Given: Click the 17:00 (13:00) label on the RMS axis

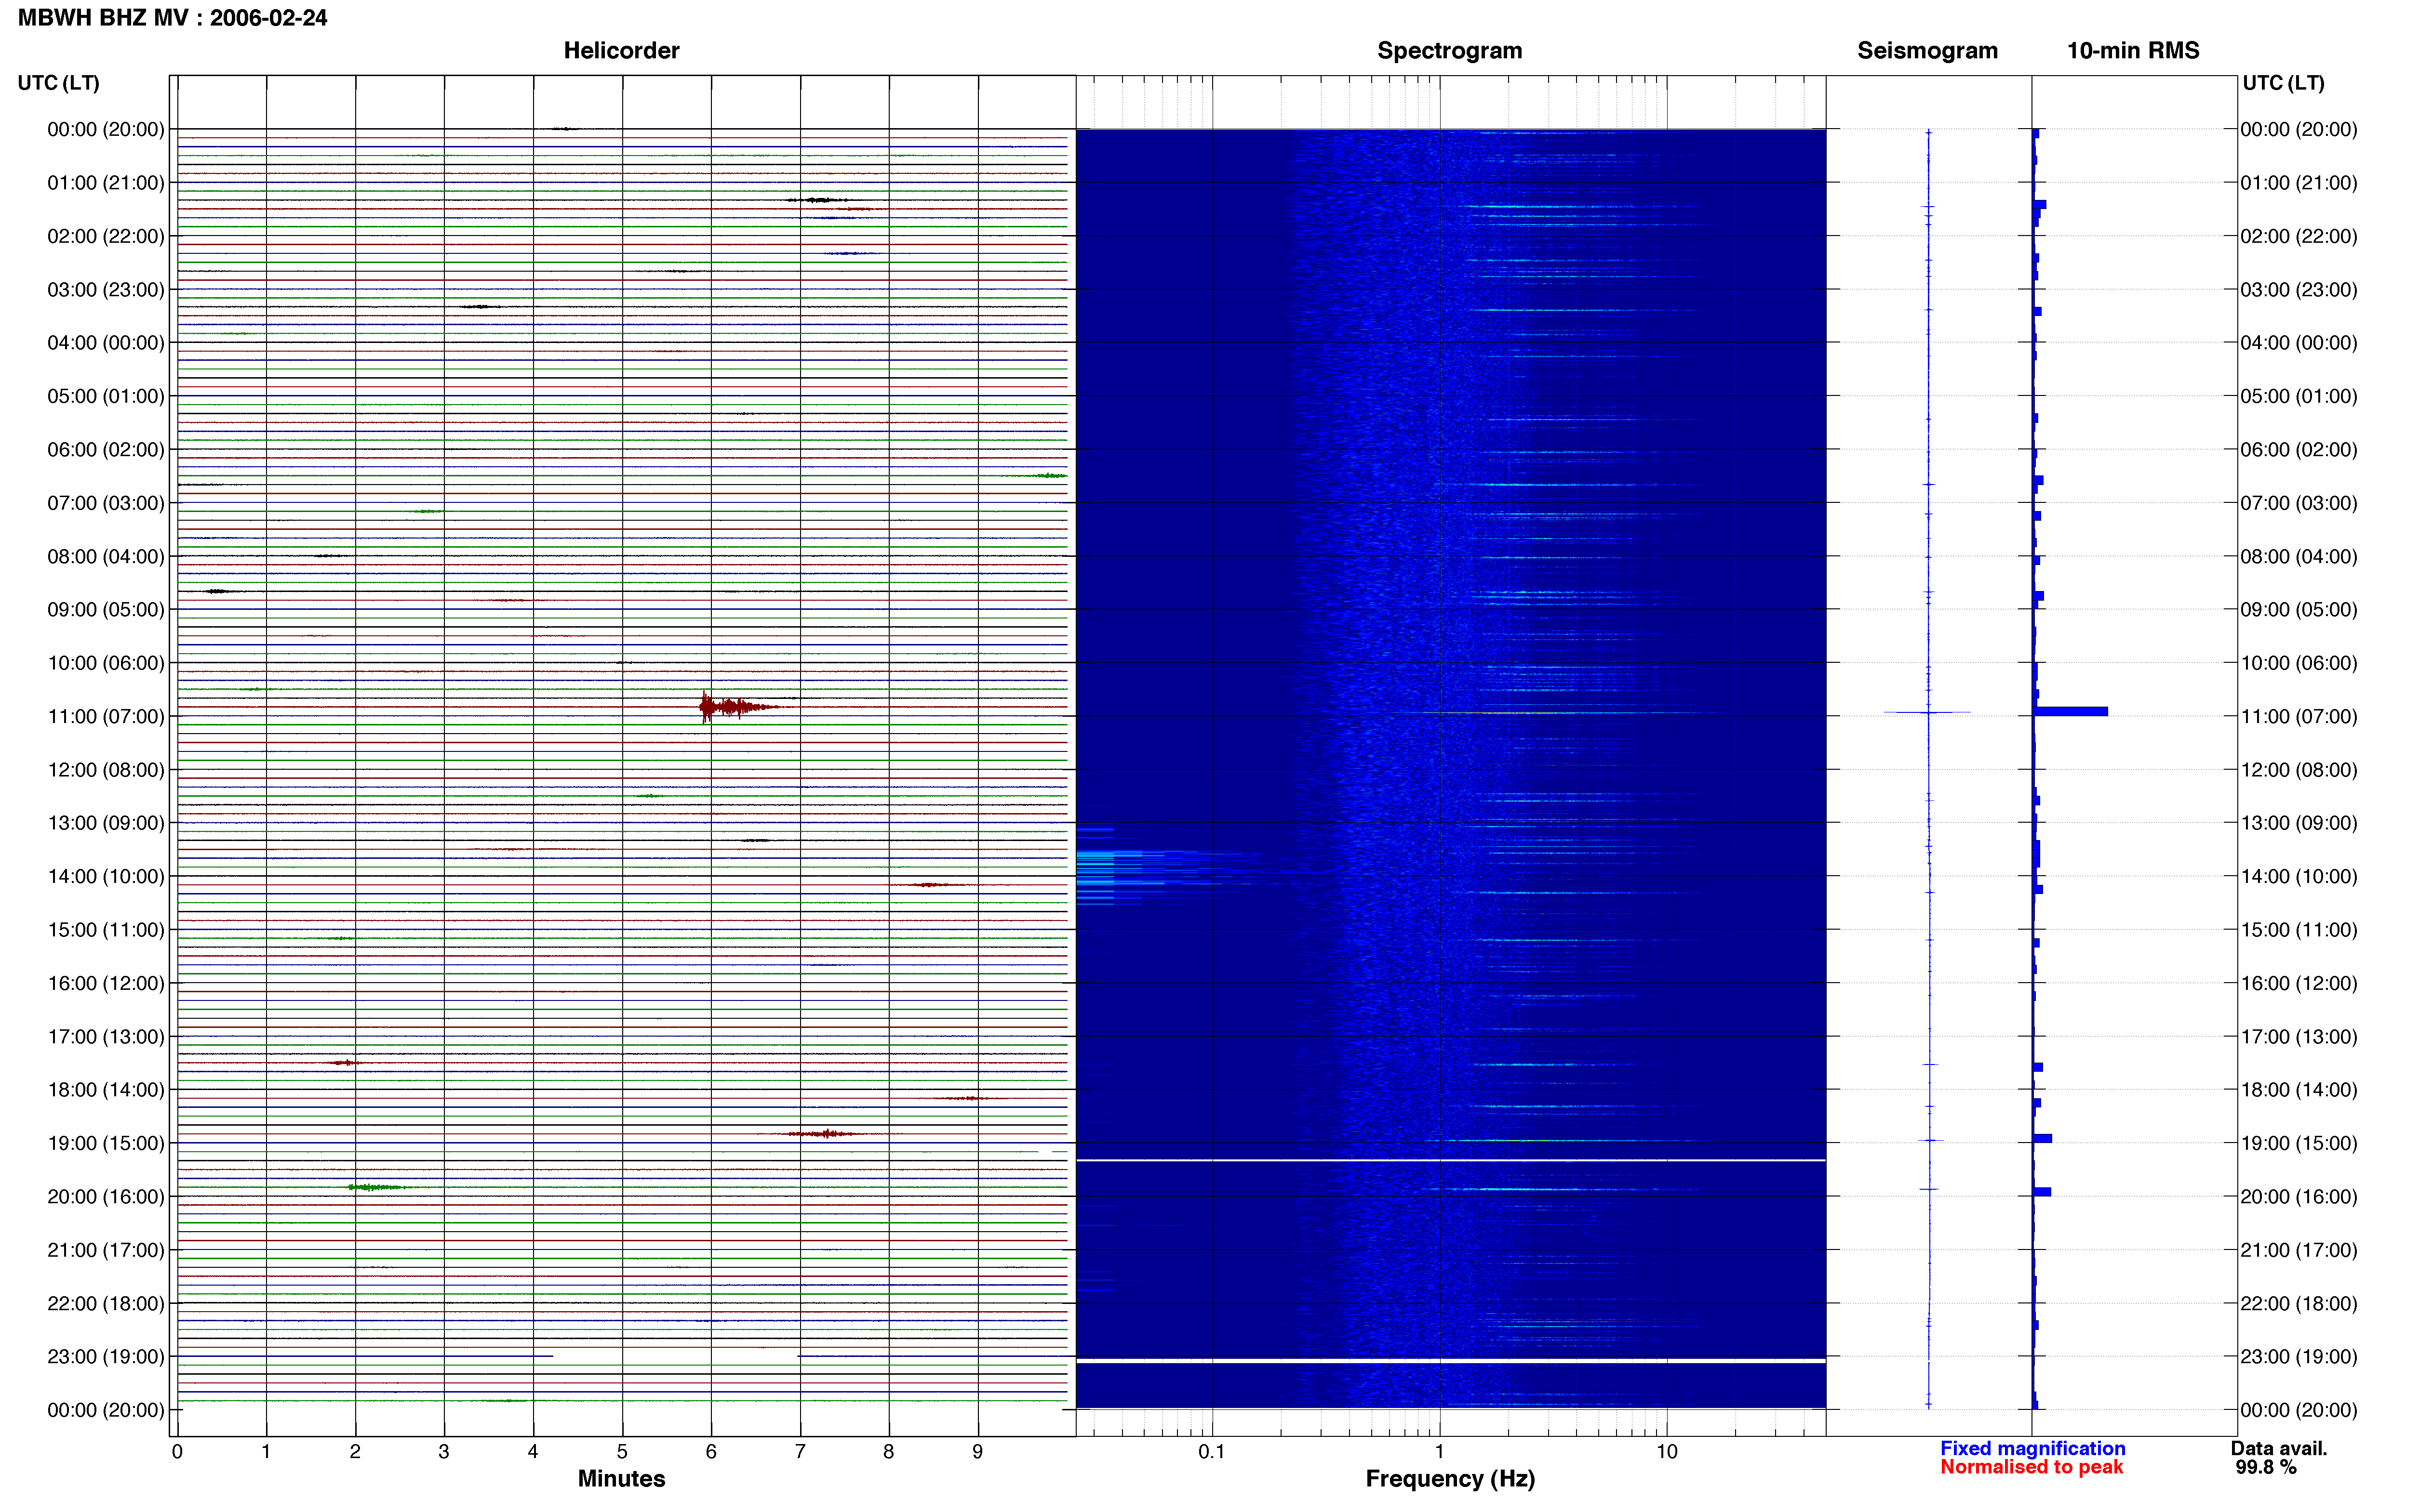Looking at the screenshot, I should click(2299, 1036).
